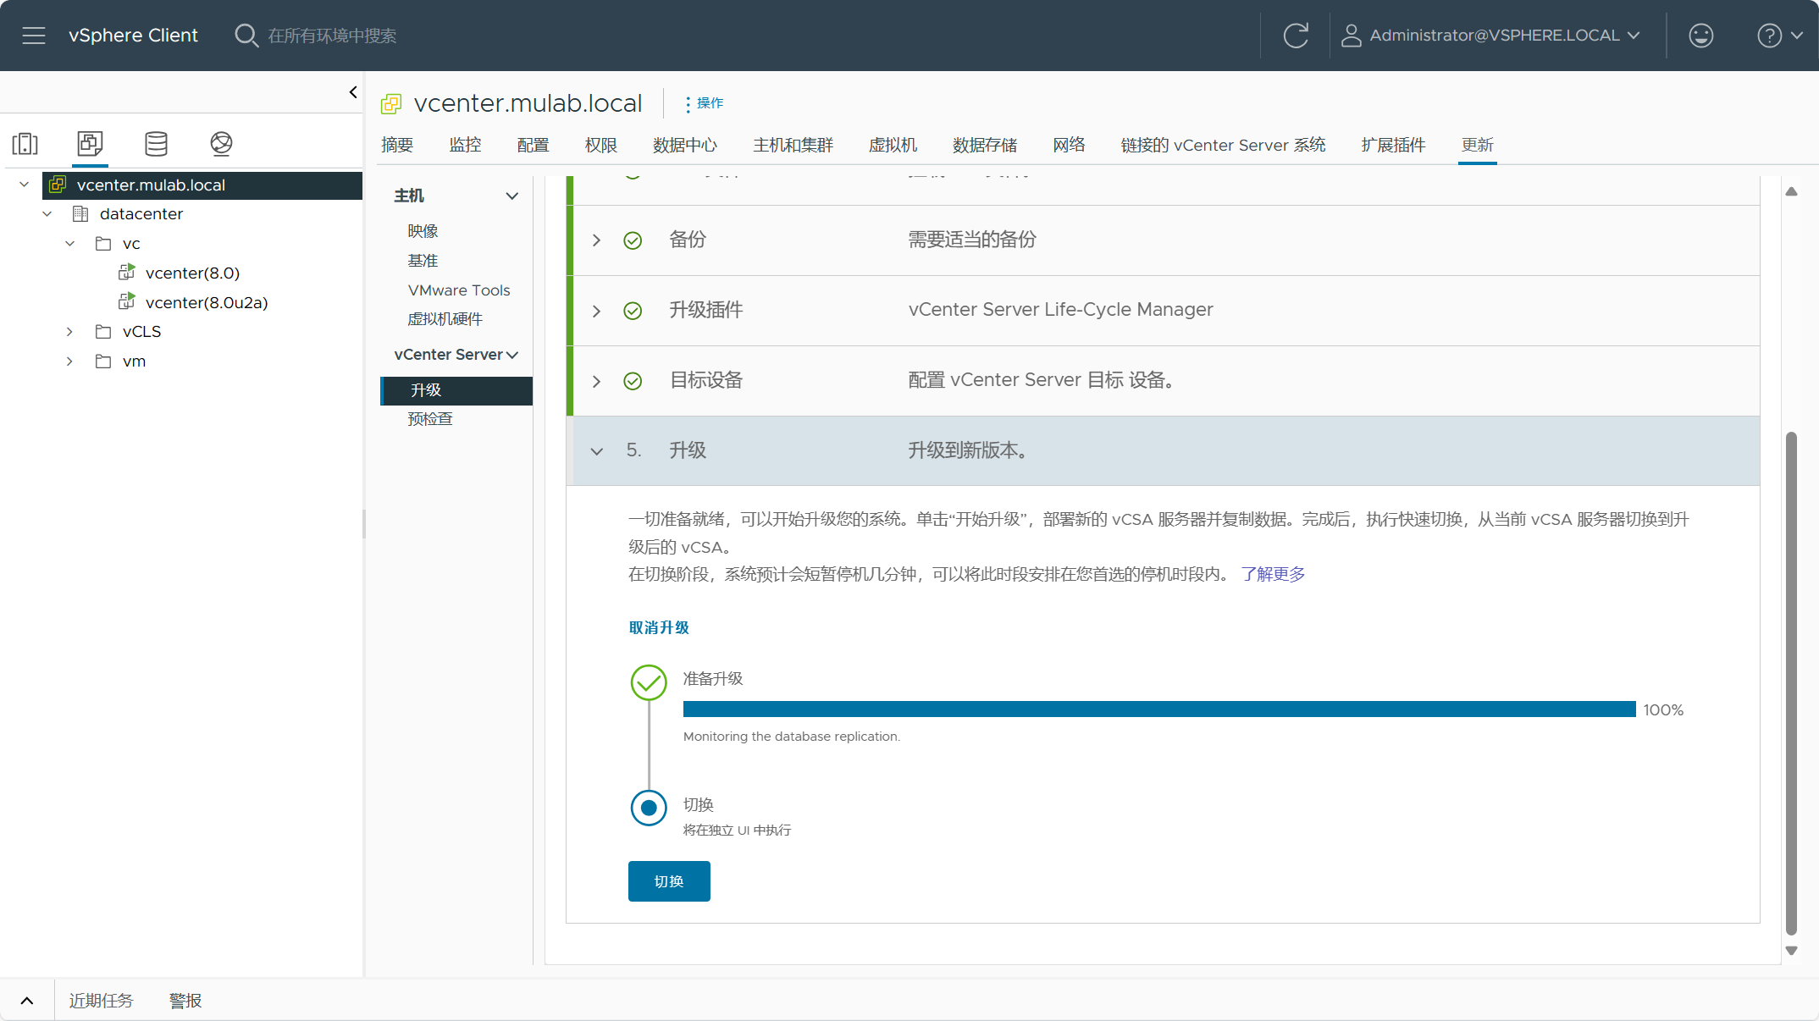1819x1021 pixels.
Task: Open the feedback smiley icon
Action: tap(1700, 36)
